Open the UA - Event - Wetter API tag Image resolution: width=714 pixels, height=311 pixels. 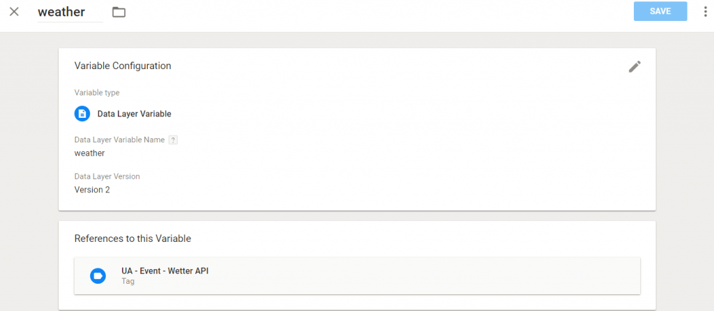[165, 271]
